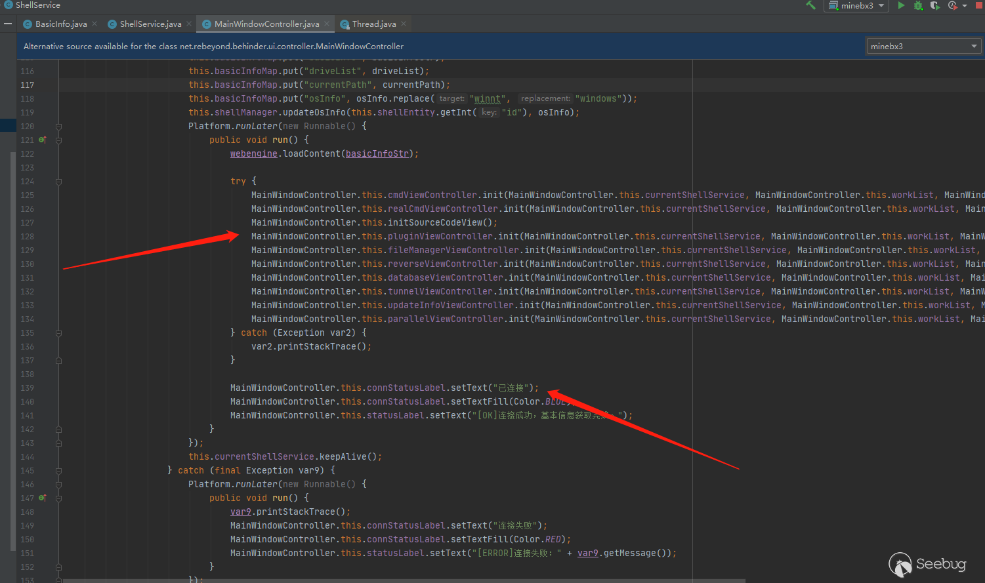The height and width of the screenshot is (583, 985).
Task: Fold the Runnable block at line 120
Action: coord(58,127)
